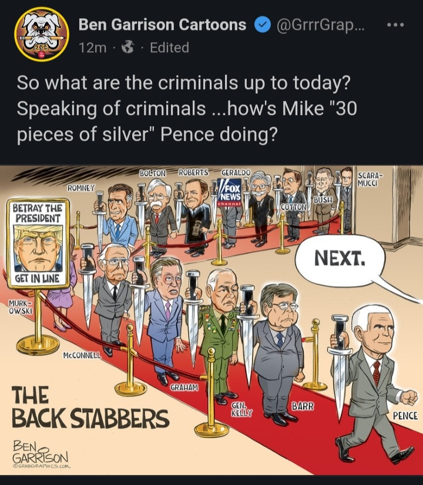Screen dimensions: 423x485
Task: Click the 'NEXT.' speech bubble
Action: (x=340, y=259)
